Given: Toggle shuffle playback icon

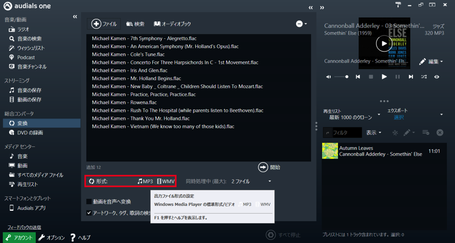Looking at the screenshot, I should click(x=424, y=77).
